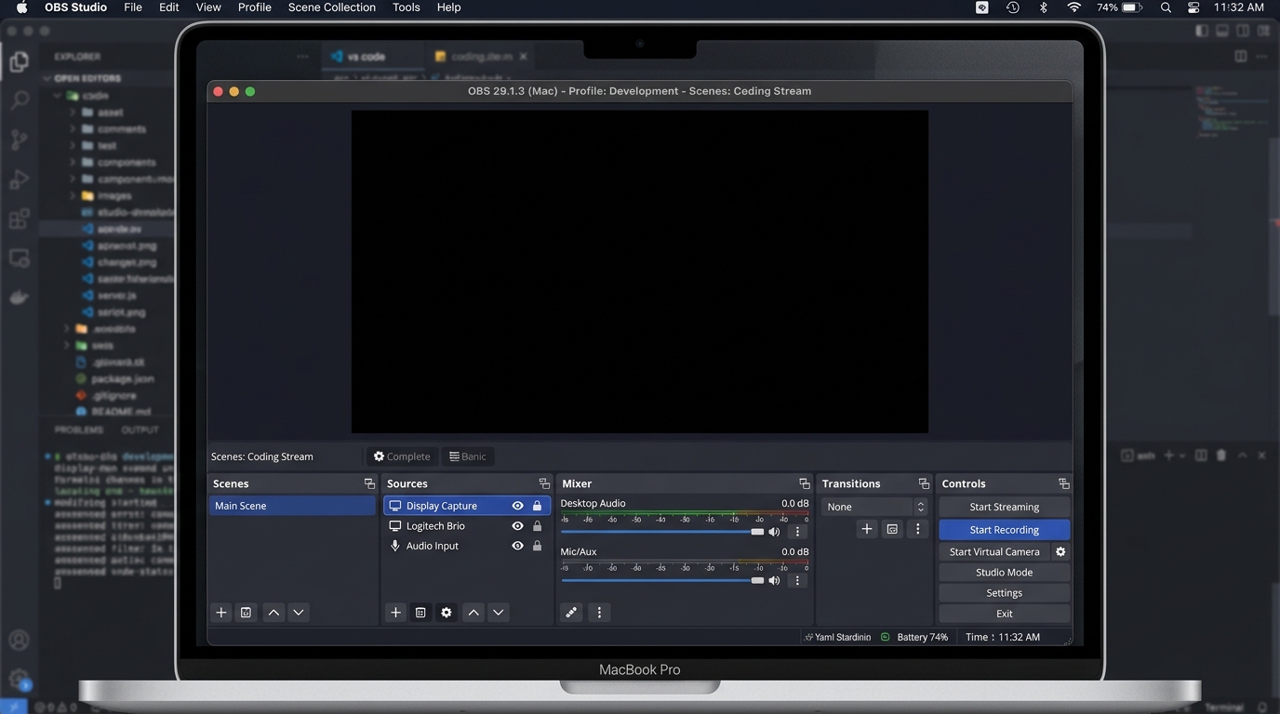The height and width of the screenshot is (714, 1280).
Task: Toggle the lock on Audio Input source
Action: [537, 547]
